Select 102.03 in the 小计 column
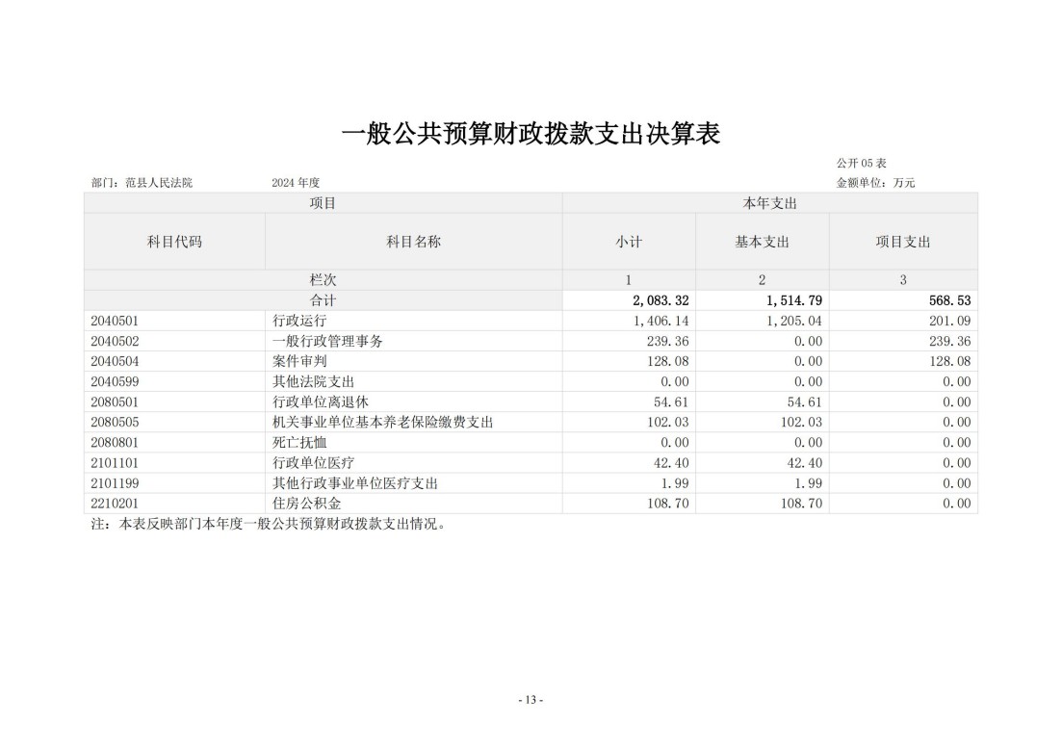The width and height of the screenshot is (1062, 751). click(668, 423)
